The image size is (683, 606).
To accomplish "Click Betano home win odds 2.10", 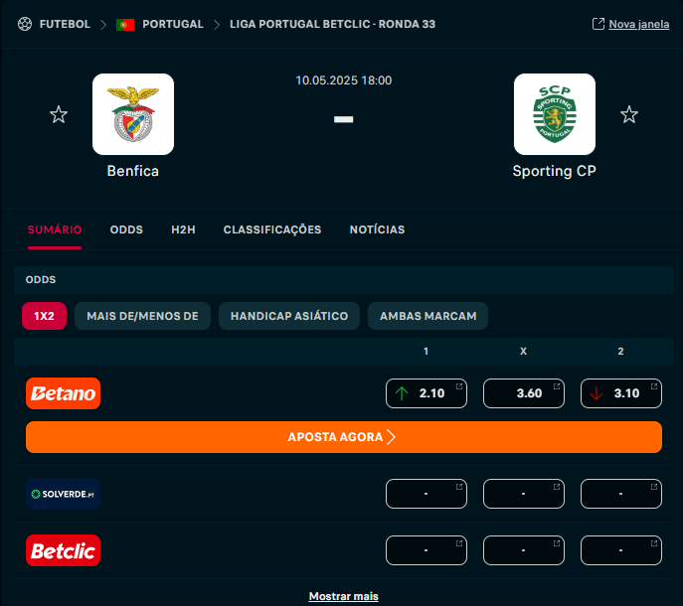I will (427, 393).
